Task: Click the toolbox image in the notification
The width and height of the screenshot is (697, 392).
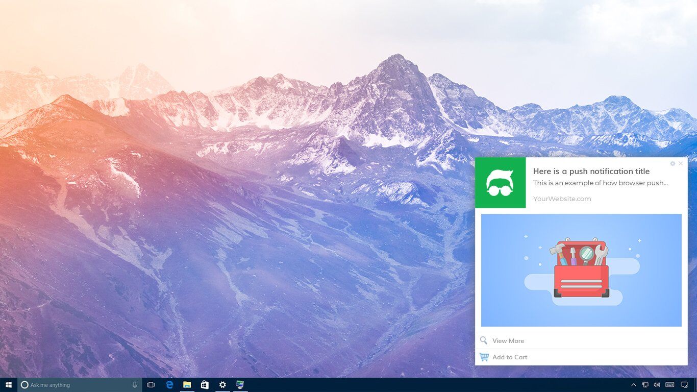Action: click(x=581, y=270)
